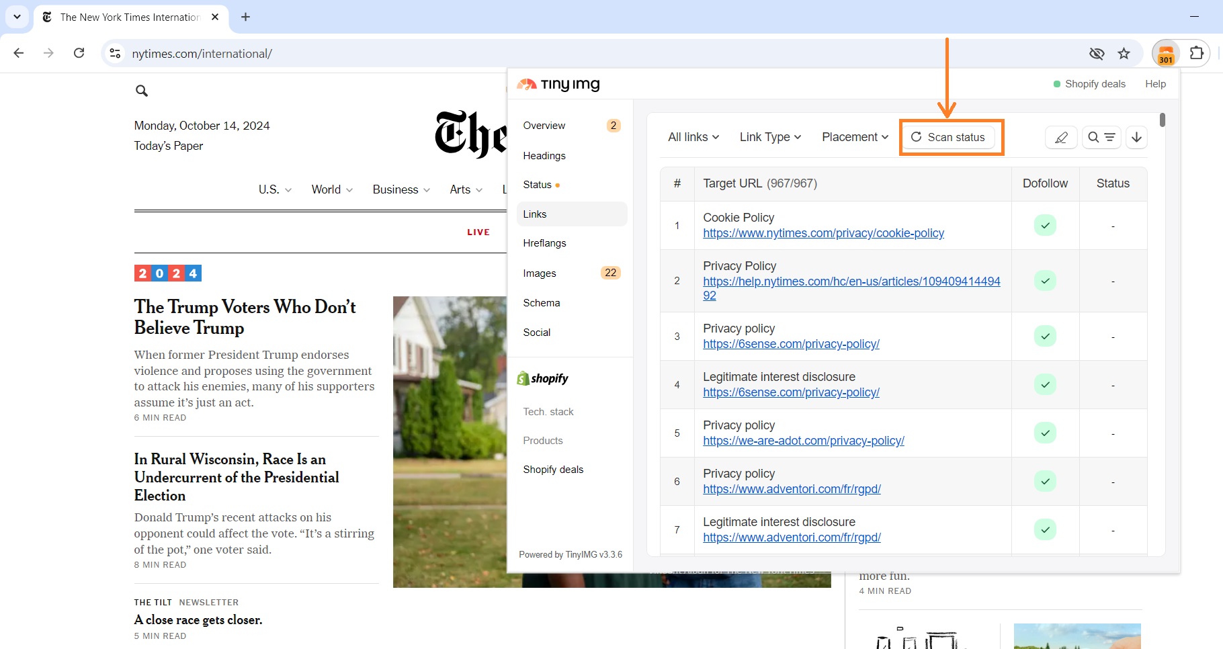Open the Placement dropdown
The width and height of the screenshot is (1223, 649).
[x=854, y=137]
